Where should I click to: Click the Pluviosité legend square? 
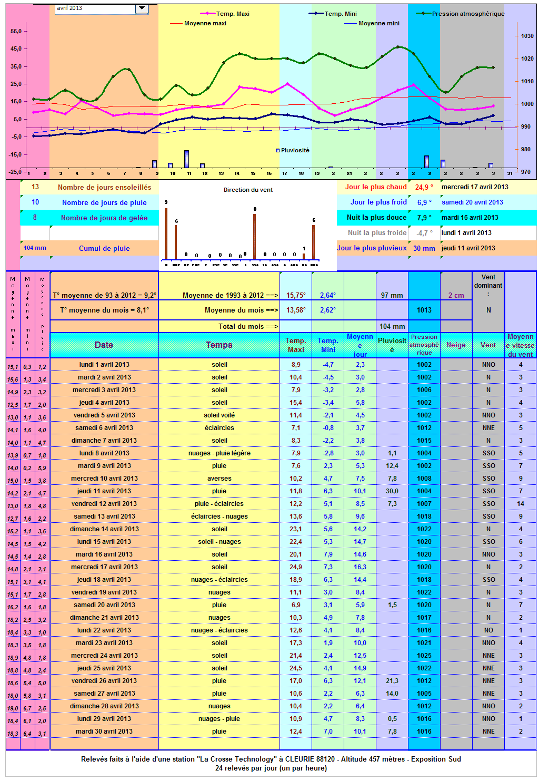click(278, 150)
